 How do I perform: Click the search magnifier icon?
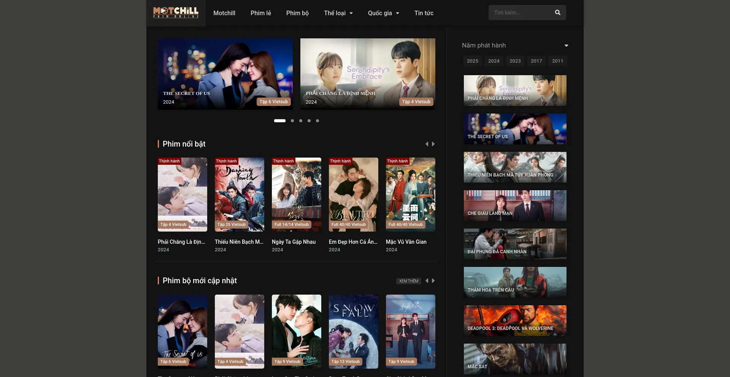click(557, 13)
